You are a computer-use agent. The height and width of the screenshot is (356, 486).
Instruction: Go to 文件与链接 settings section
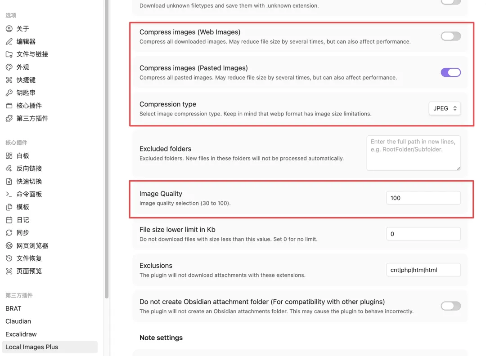click(x=32, y=54)
